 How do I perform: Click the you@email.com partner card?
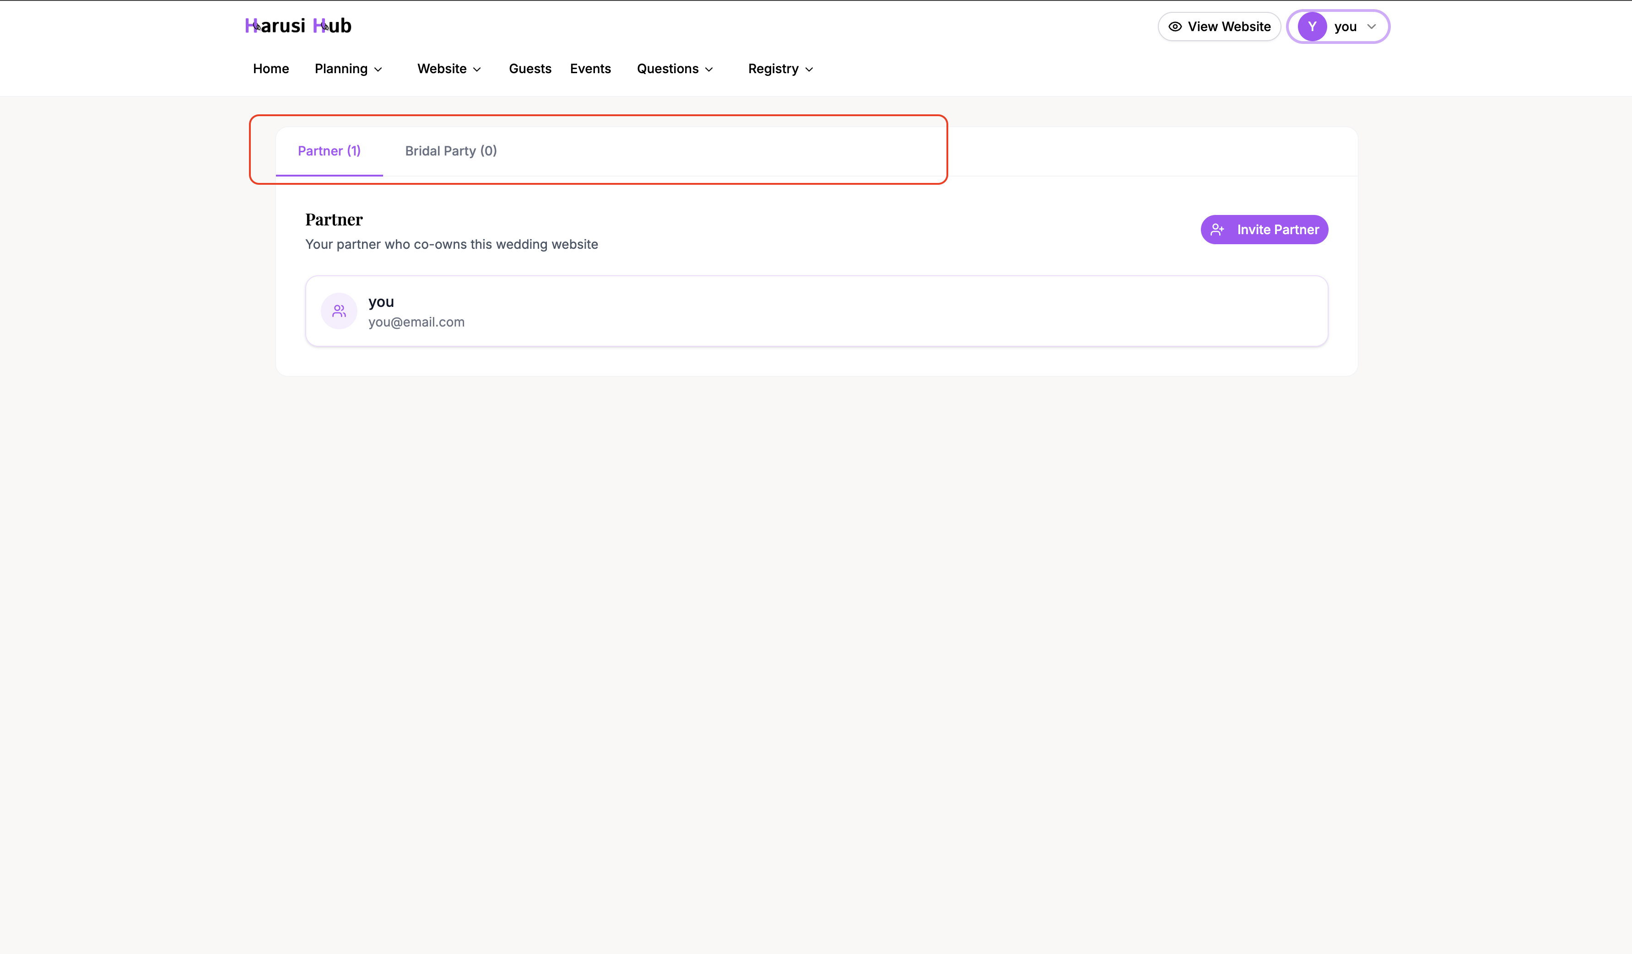click(816, 311)
